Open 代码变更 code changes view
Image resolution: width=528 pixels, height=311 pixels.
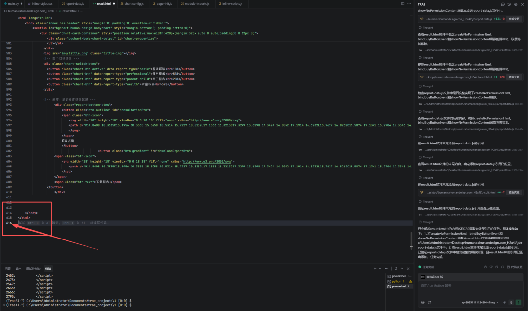point(514,267)
